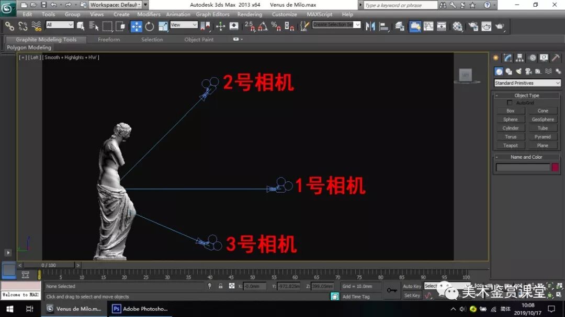Toggle the selection lock padlock
This screenshot has width=565, height=317.
221,286
